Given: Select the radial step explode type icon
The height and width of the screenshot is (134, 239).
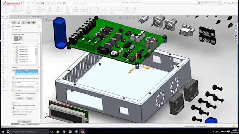Looking at the screenshot, I should point(21,38).
